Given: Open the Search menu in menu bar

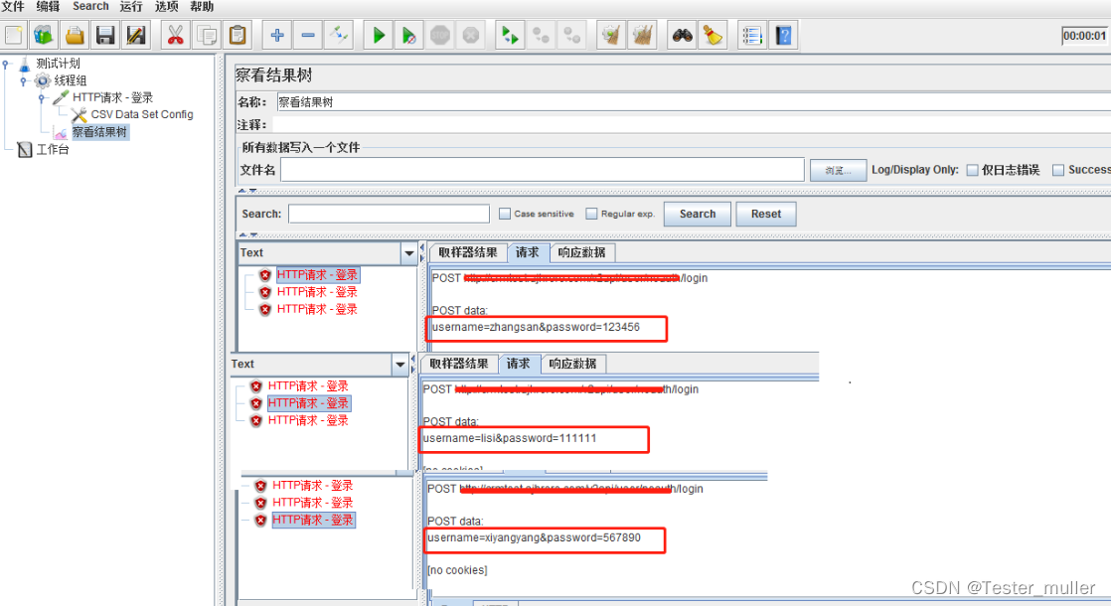Looking at the screenshot, I should [x=90, y=6].
